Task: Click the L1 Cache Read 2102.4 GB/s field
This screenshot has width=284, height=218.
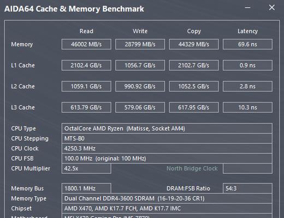Action: point(86,65)
